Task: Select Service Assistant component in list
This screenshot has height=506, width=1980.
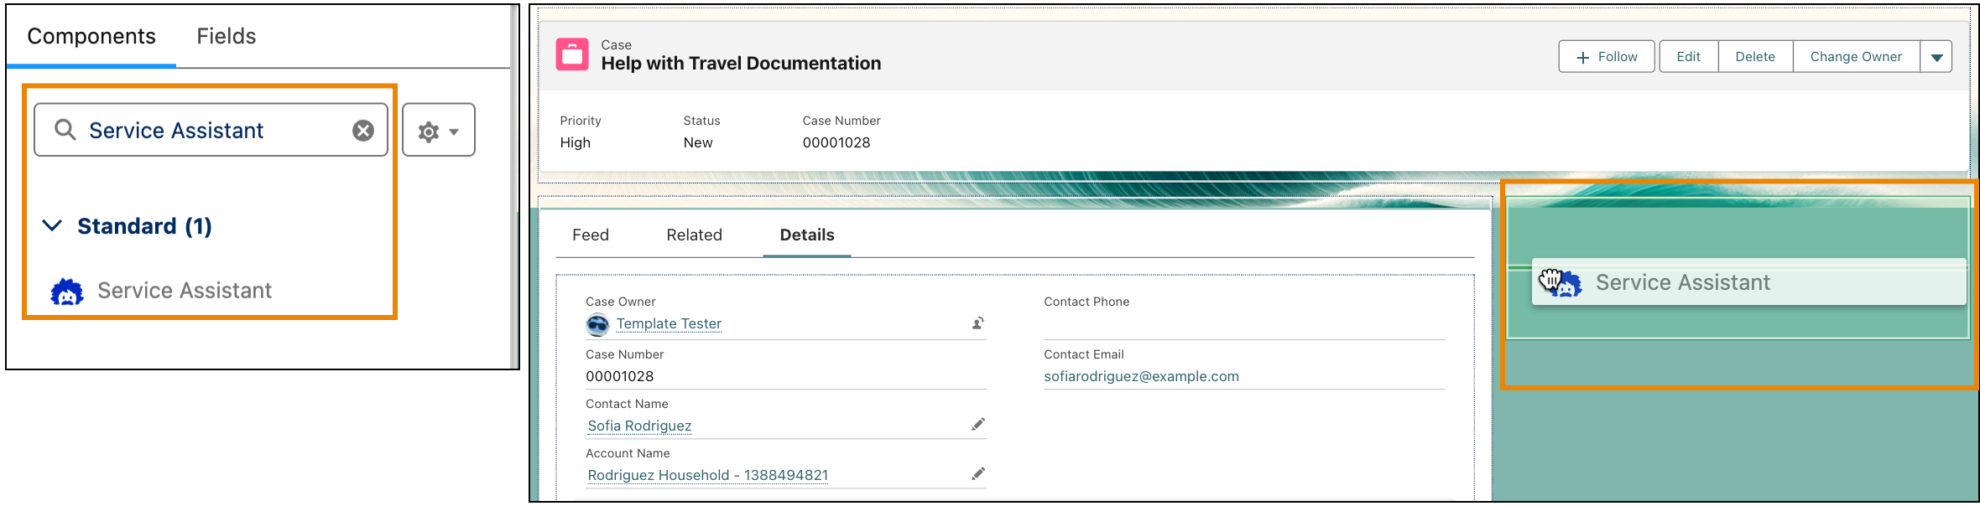Action: coord(184,291)
